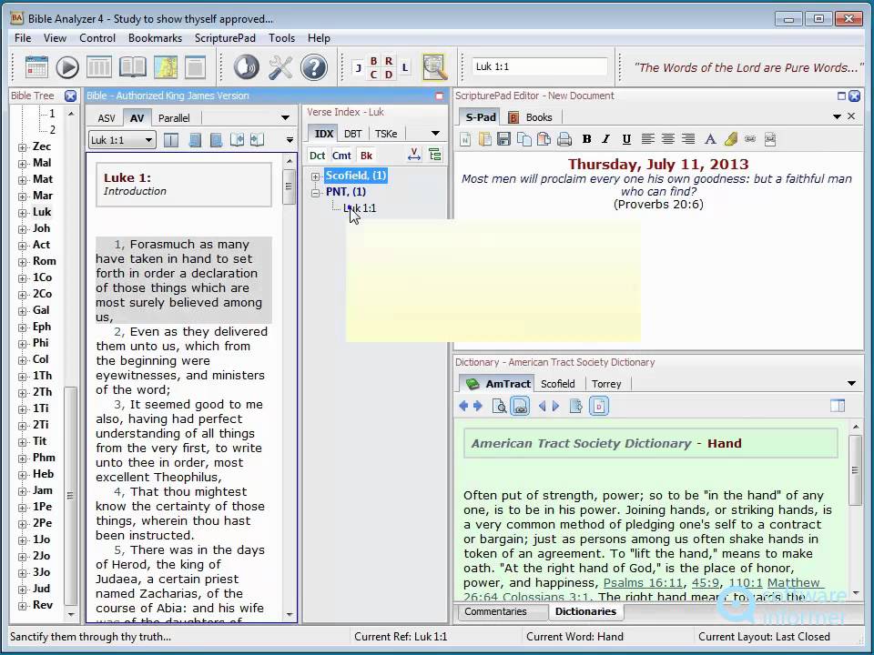Click the verse width V icon
Image resolution: width=874 pixels, height=655 pixels.
414,155
